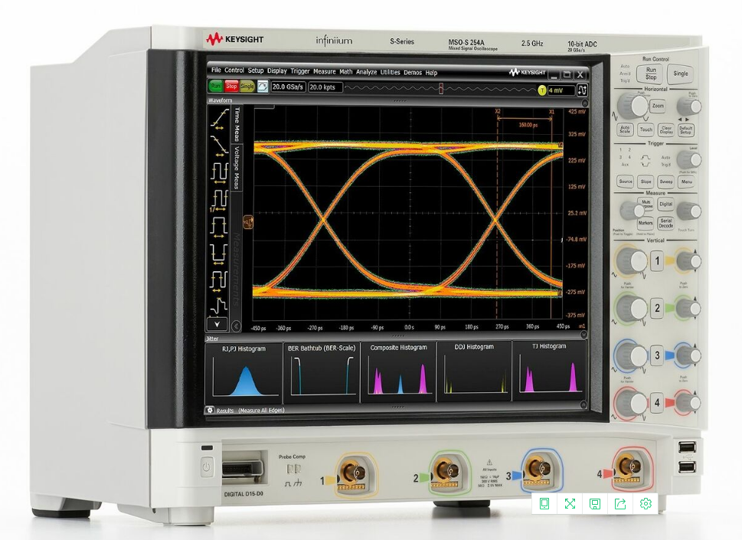Image resolution: width=742 pixels, height=540 pixels.
Task: Toggle channel 1 button on front panel
Action: point(655,262)
